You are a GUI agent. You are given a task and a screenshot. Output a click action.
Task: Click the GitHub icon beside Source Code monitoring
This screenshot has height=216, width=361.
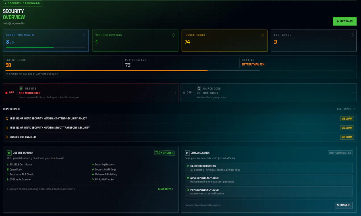pos(199,89)
